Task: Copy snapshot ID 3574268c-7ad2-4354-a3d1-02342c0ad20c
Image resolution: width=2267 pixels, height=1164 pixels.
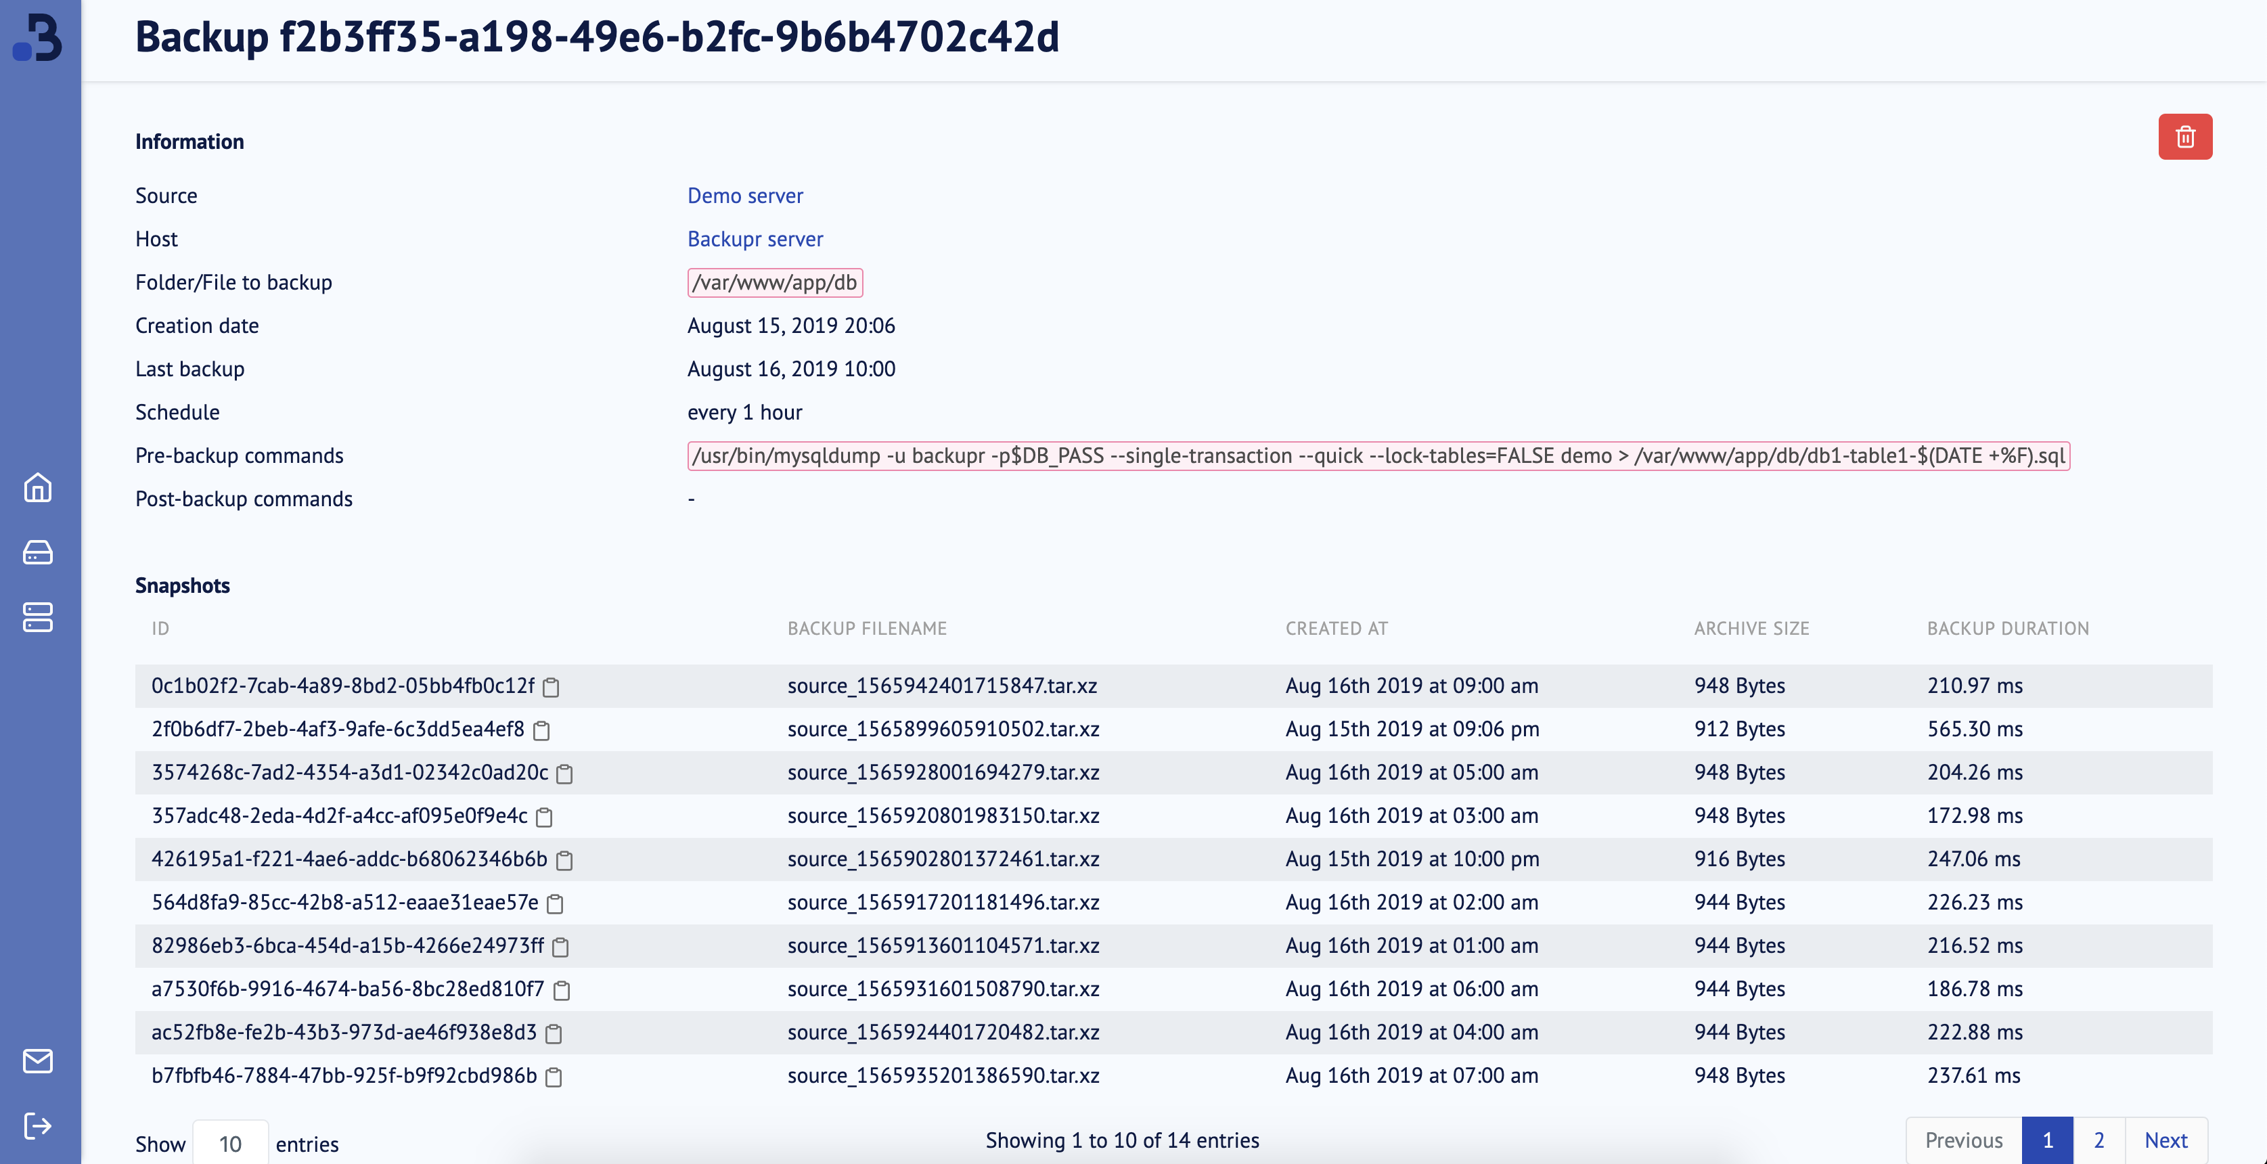Action: coord(565,774)
